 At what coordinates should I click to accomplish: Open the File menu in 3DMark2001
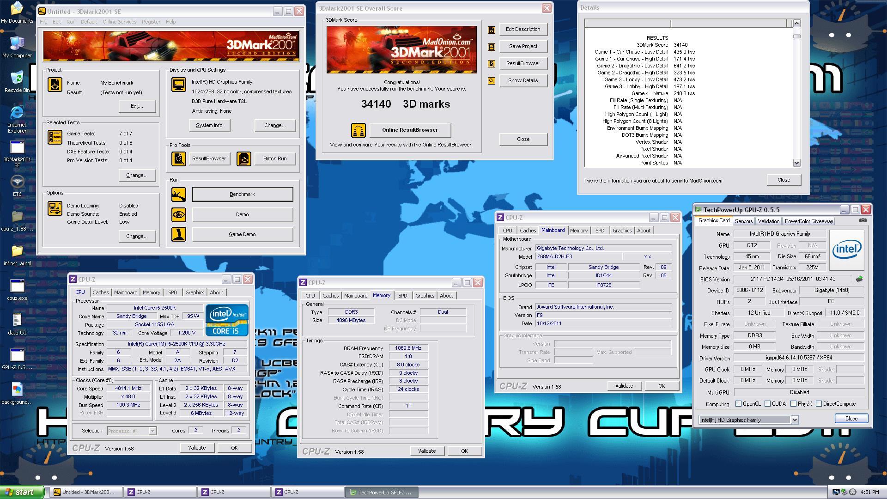[x=43, y=22]
